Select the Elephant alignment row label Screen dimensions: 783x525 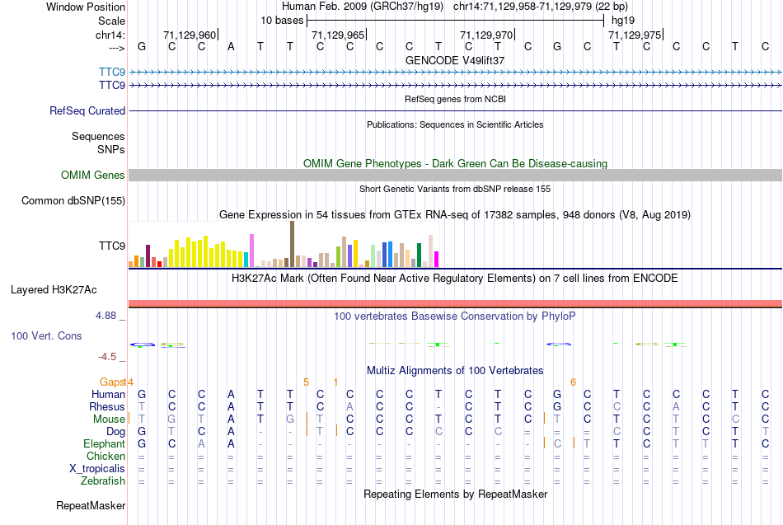pos(104,443)
